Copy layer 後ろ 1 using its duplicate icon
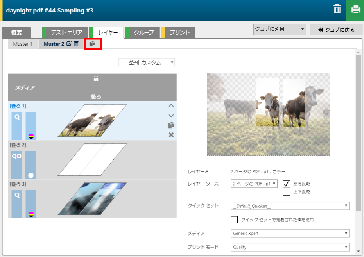 [x=171, y=125]
